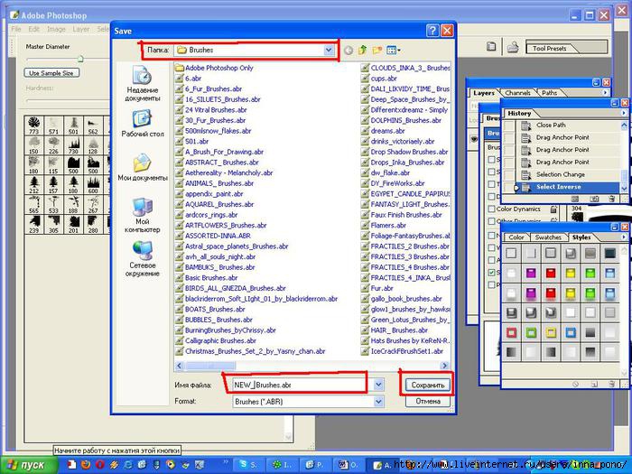Click the Отмена cancel button
The width and height of the screenshot is (632, 474).
[x=428, y=402]
